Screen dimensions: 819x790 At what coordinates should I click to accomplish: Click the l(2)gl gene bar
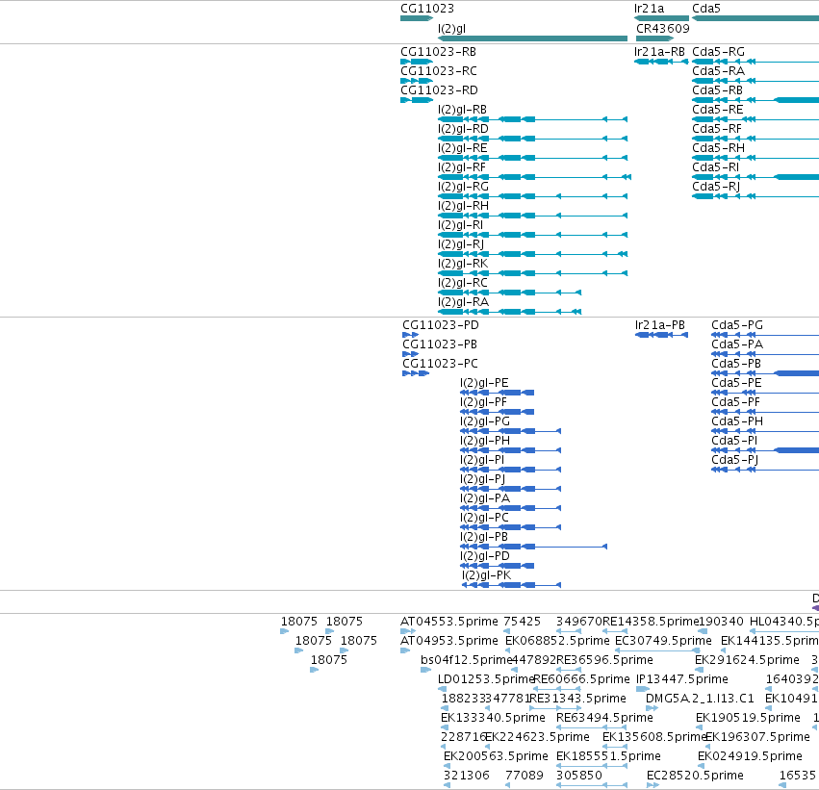pos(532,38)
